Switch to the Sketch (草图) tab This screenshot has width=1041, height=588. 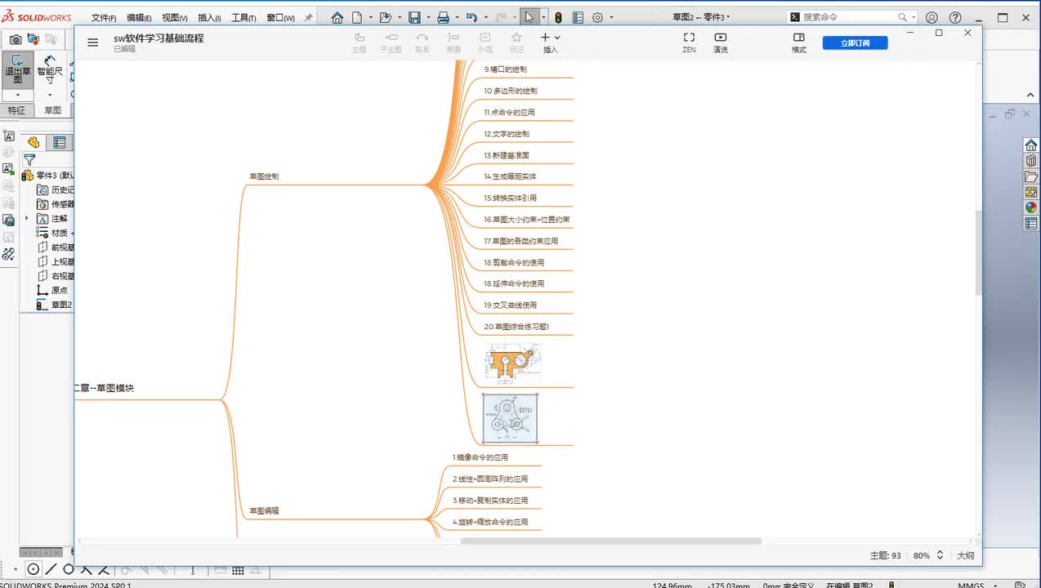(x=52, y=110)
